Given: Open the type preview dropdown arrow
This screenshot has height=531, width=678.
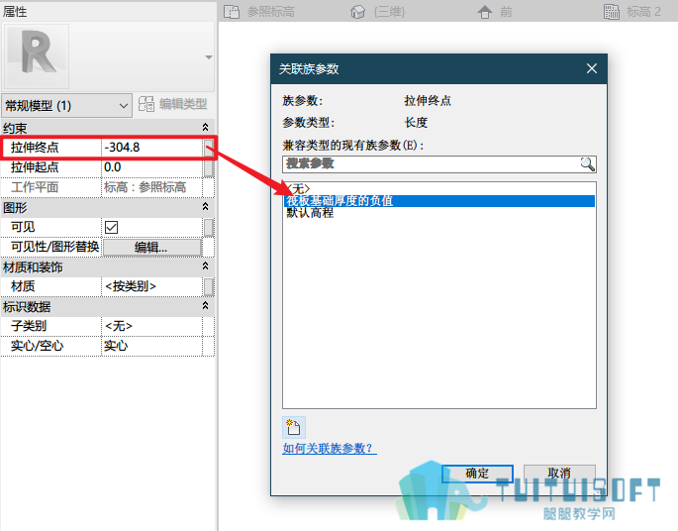Looking at the screenshot, I should [x=209, y=57].
